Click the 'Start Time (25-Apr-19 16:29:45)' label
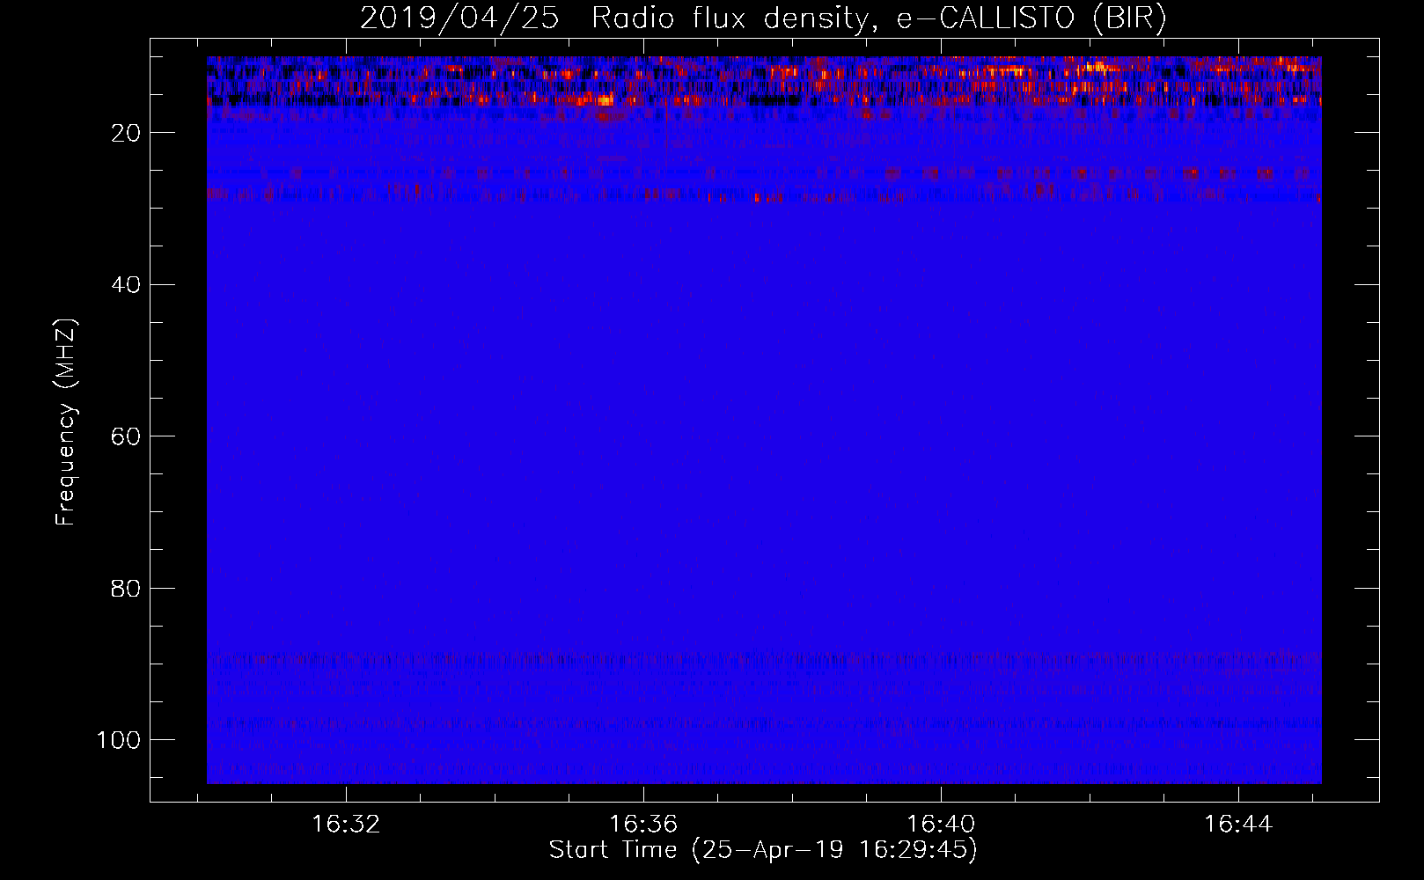Image resolution: width=1424 pixels, height=880 pixels. pos(763,850)
